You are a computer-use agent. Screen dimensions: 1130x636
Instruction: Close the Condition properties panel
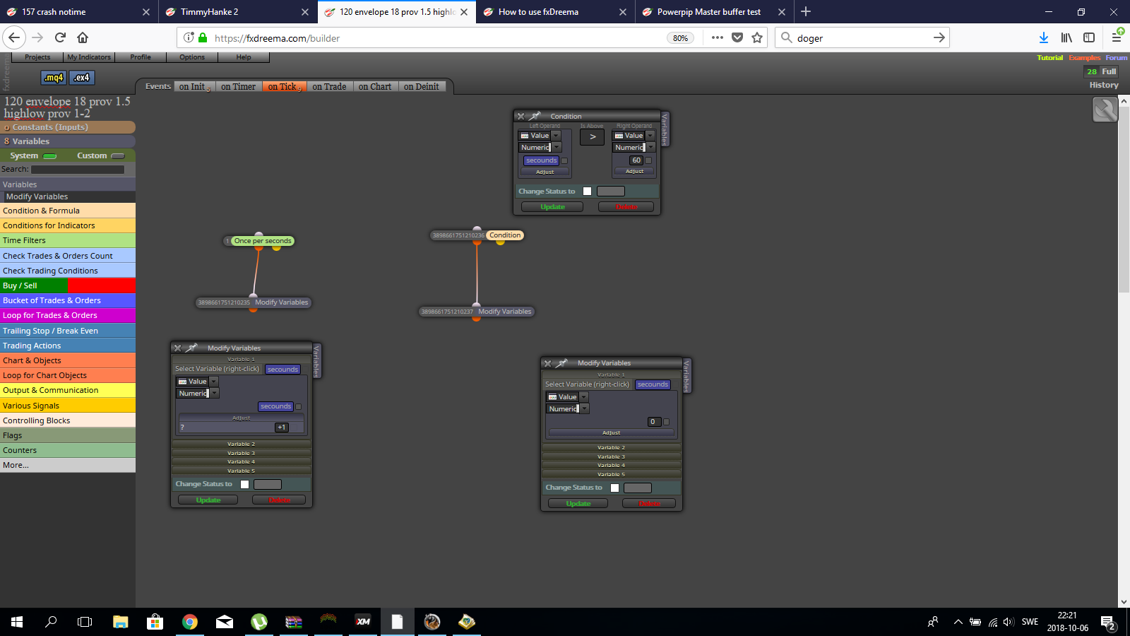(x=521, y=117)
